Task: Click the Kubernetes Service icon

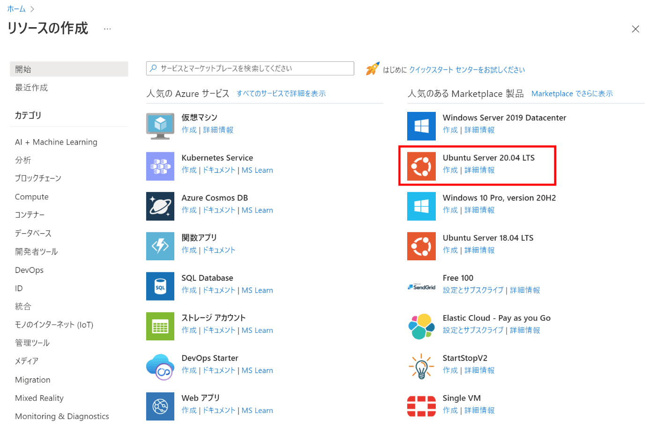Action: click(x=160, y=166)
